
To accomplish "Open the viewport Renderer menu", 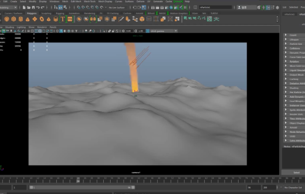I will coord(42,27).
